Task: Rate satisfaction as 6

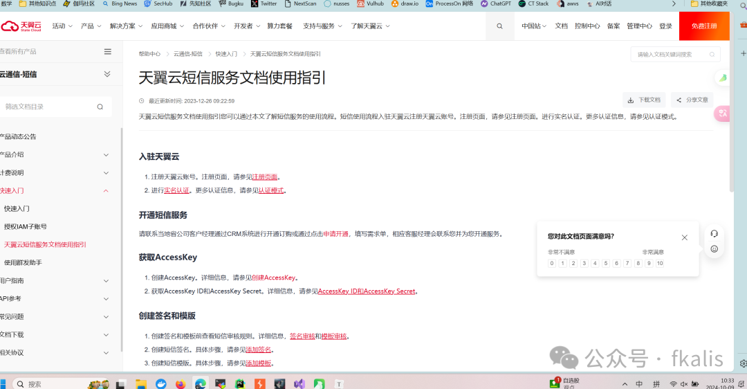Action: click(x=616, y=263)
